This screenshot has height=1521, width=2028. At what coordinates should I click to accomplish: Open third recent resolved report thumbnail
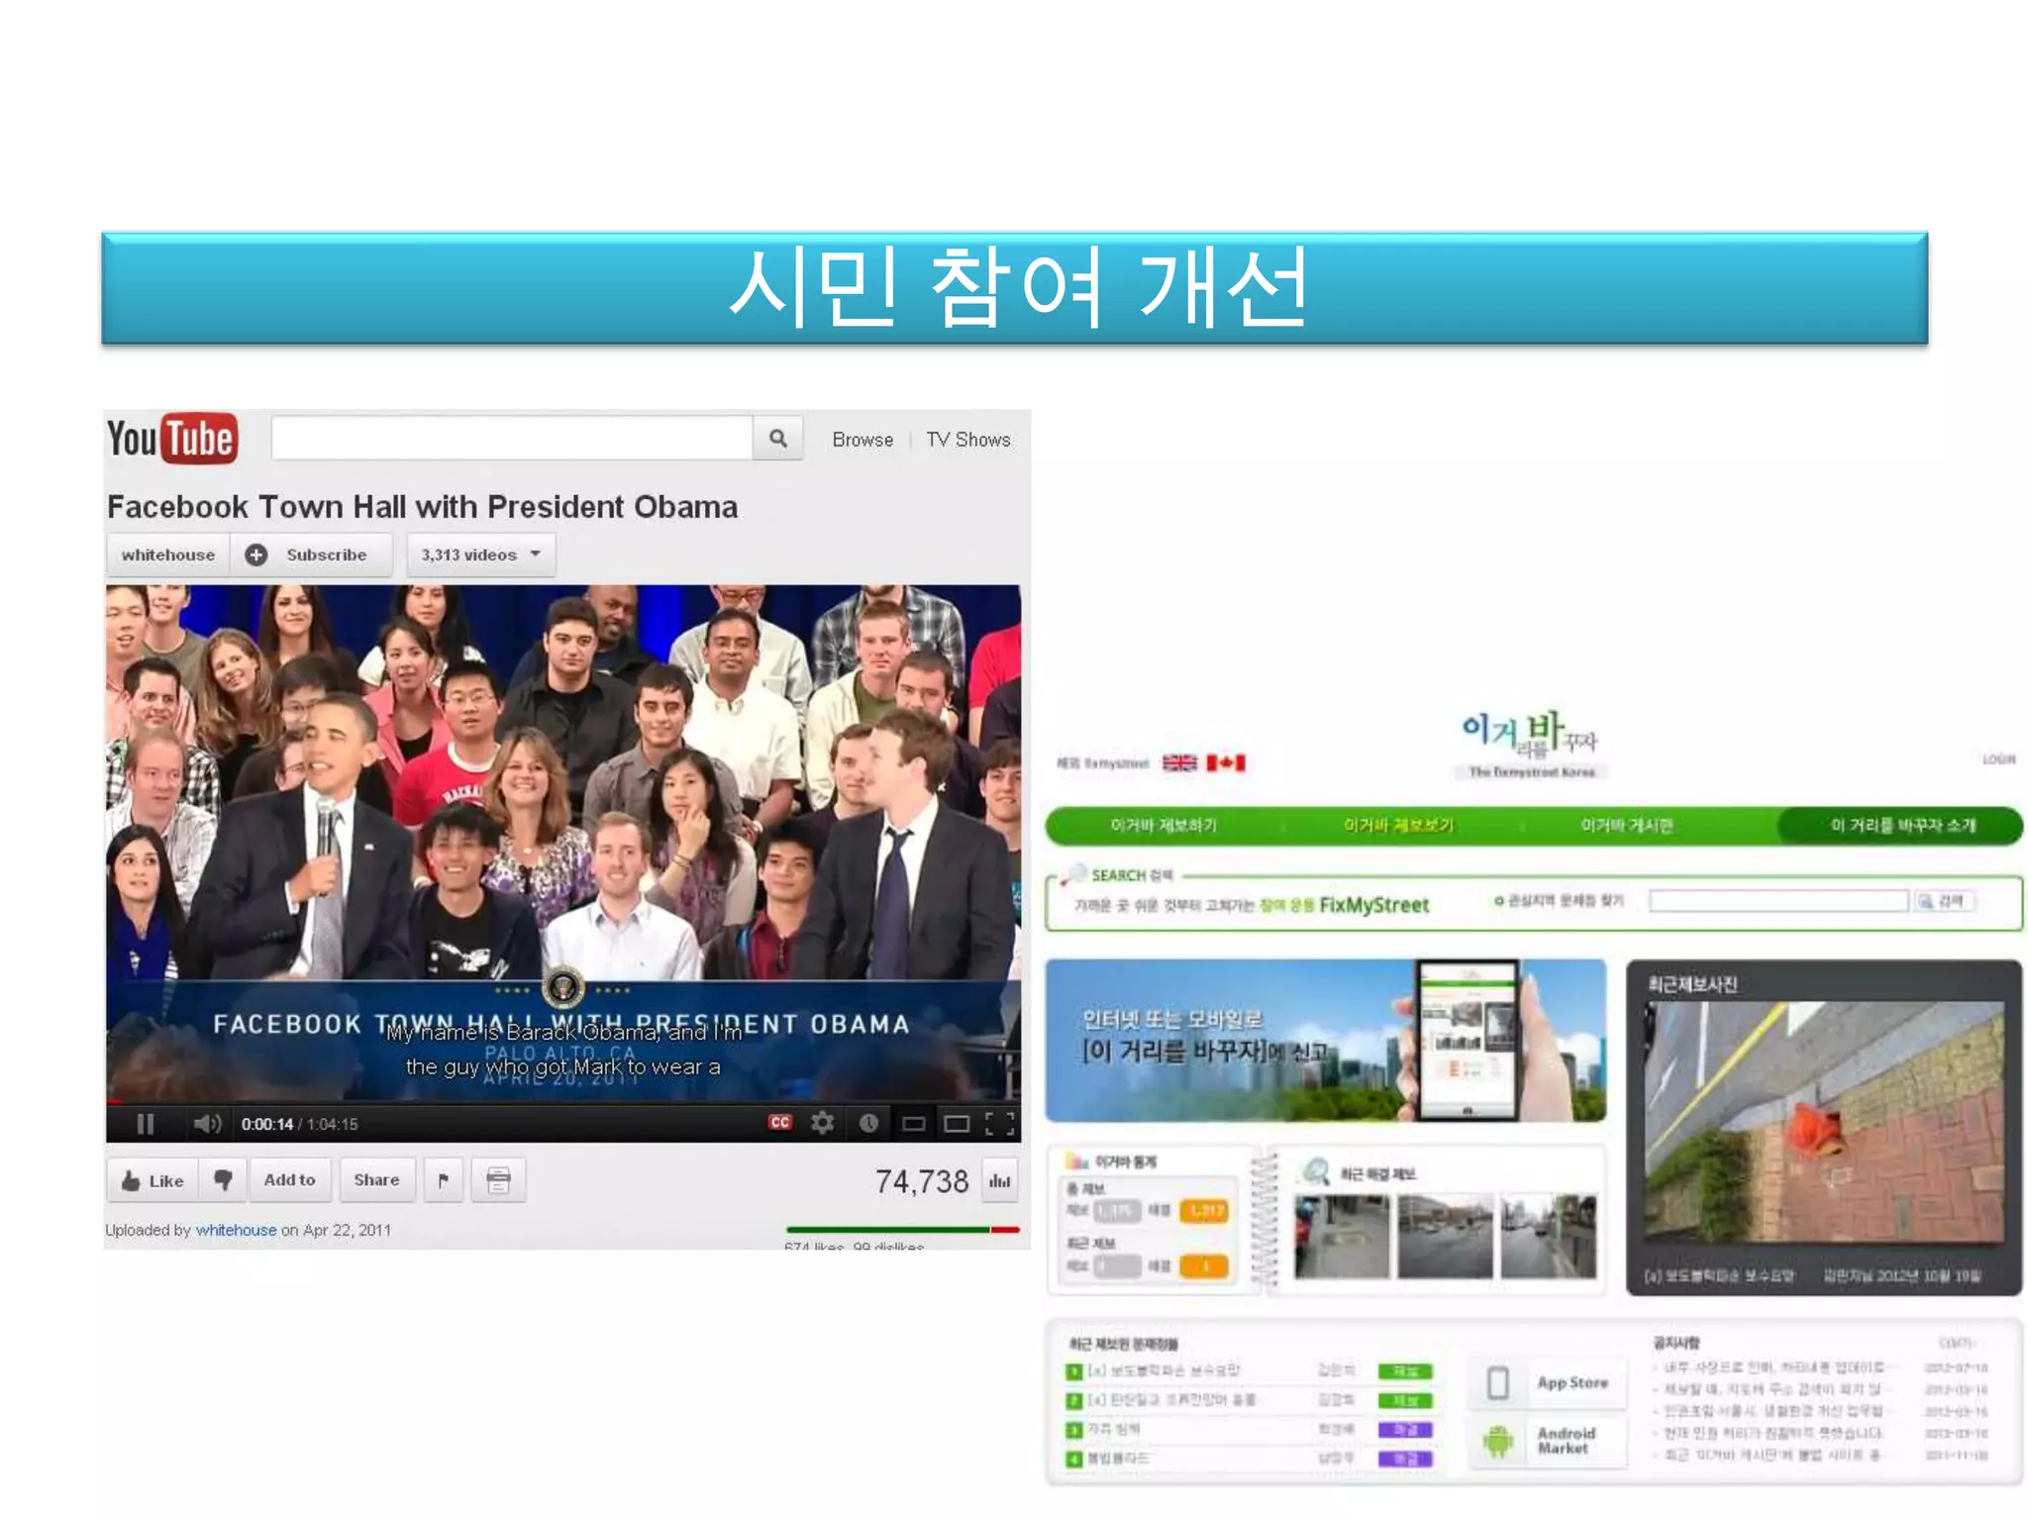(1548, 1236)
